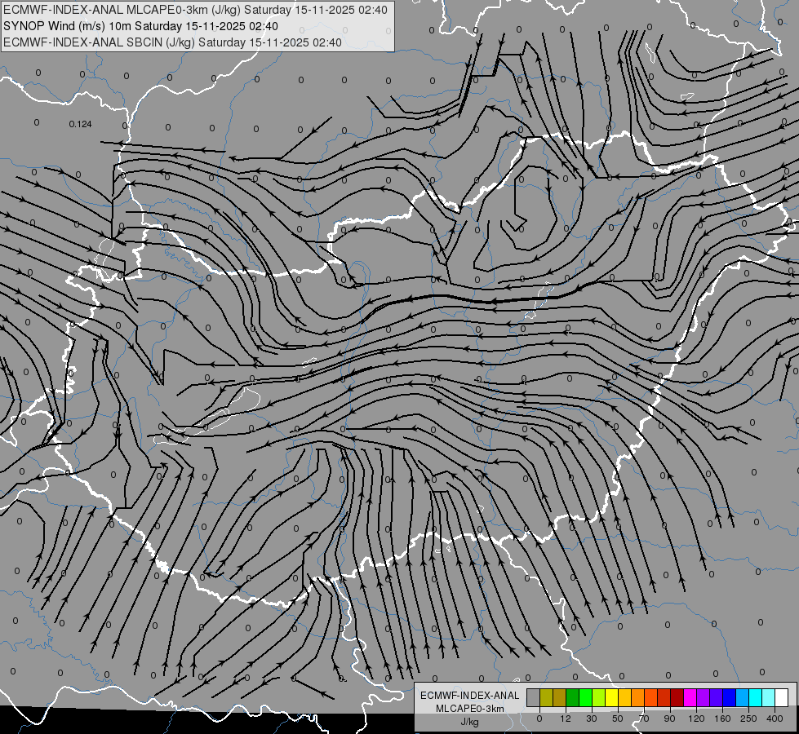Select the dark red legend swatch
The height and width of the screenshot is (734, 799).
pyautogui.click(x=677, y=697)
